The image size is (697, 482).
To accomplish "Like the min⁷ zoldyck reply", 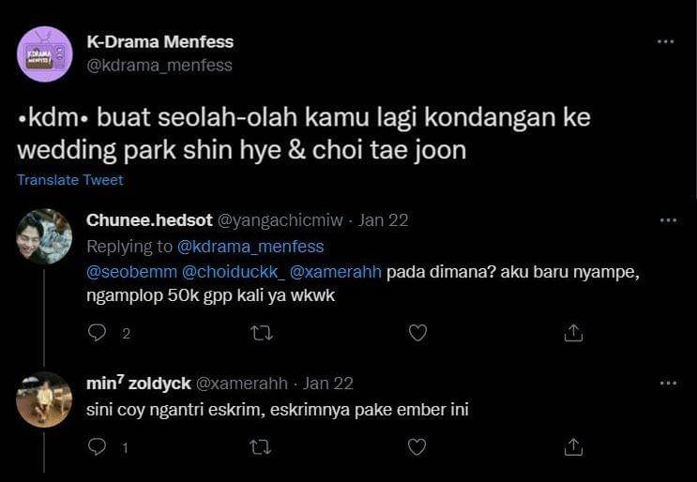I will pyautogui.click(x=418, y=447).
